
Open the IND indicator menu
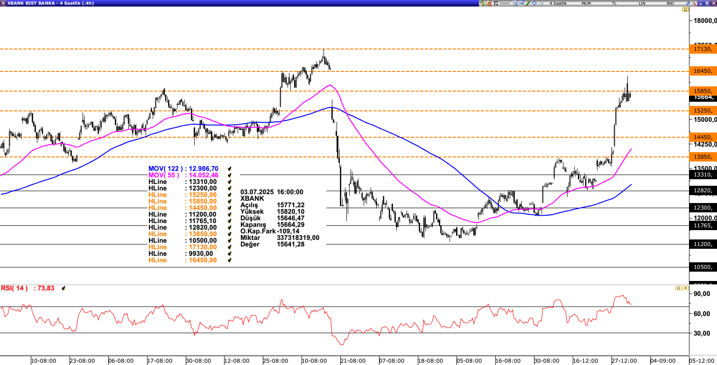tap(670, 3)
